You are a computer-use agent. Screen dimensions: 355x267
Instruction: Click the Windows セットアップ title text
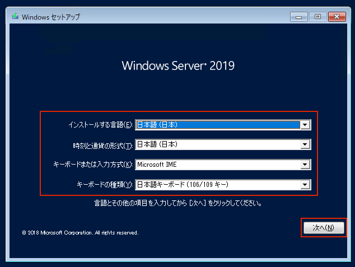pos(51,17)
